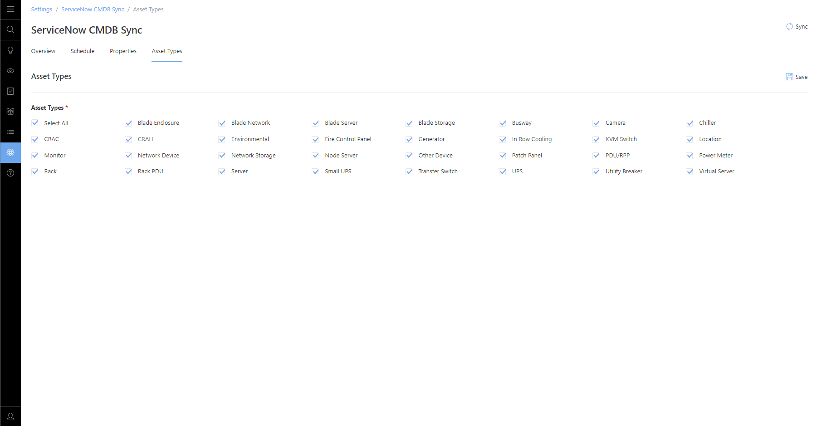
Task: Open the help question mark icon
Action: [x=10, y=173]
